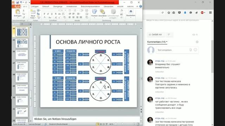Expand the Kommentare (14) dropdown
The width and height of the screenshot is (225, 126).
tap(157, 42)
